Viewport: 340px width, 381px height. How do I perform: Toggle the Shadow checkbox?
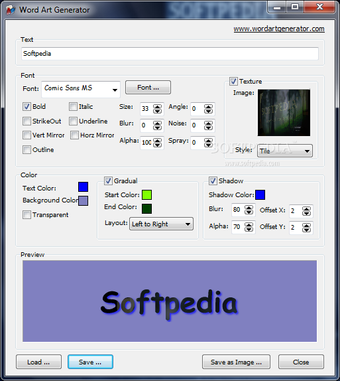pyautogui.click(x=213, y=181)
